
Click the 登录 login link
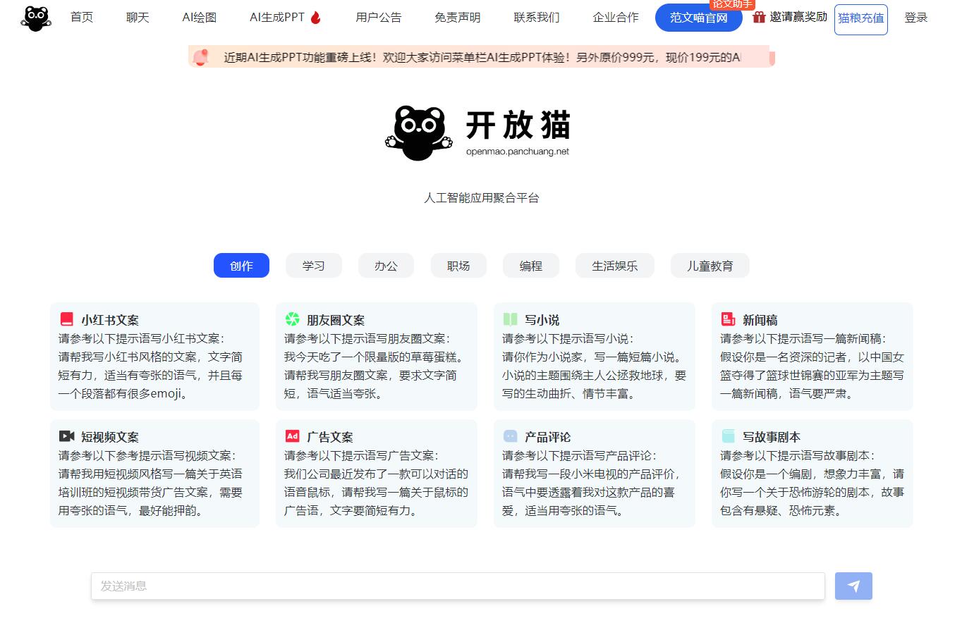coord(916,18)
